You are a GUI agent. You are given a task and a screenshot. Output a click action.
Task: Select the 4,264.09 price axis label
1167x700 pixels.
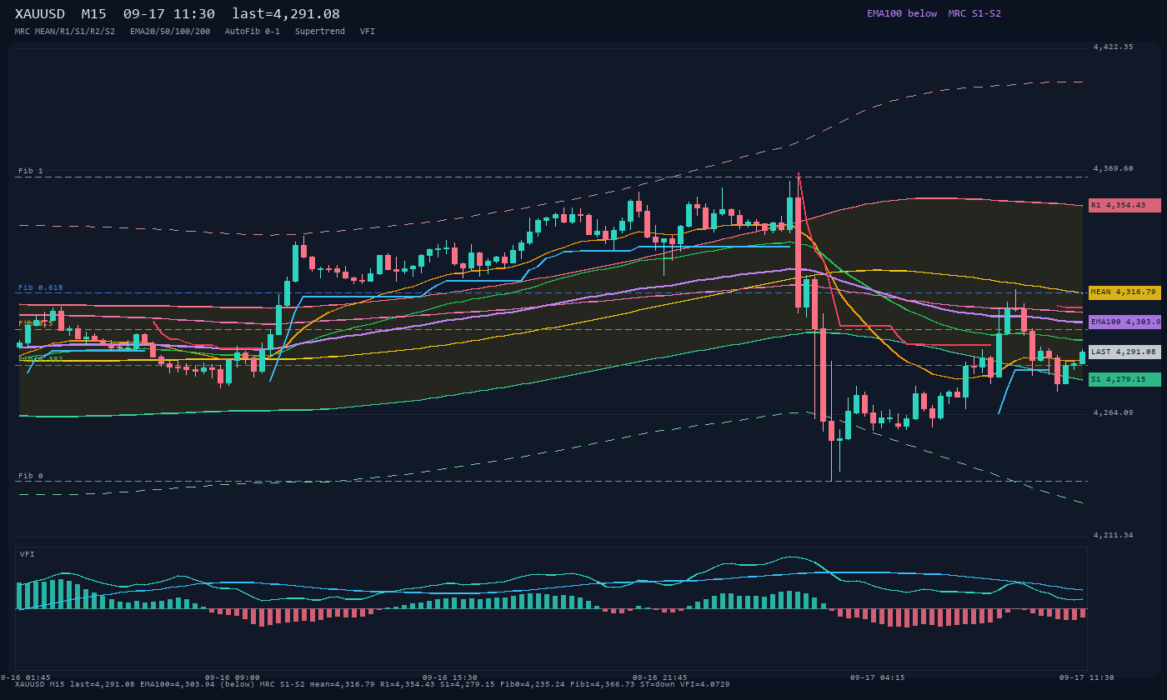(x=1113, y=412)
